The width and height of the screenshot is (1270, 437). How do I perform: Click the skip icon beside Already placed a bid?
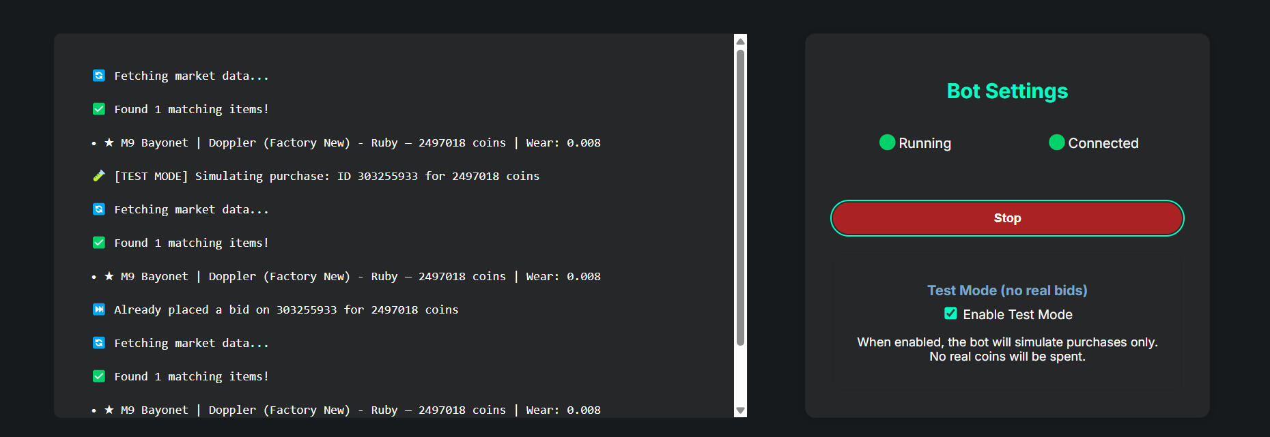pyautogui.click(x=99, y=310)
